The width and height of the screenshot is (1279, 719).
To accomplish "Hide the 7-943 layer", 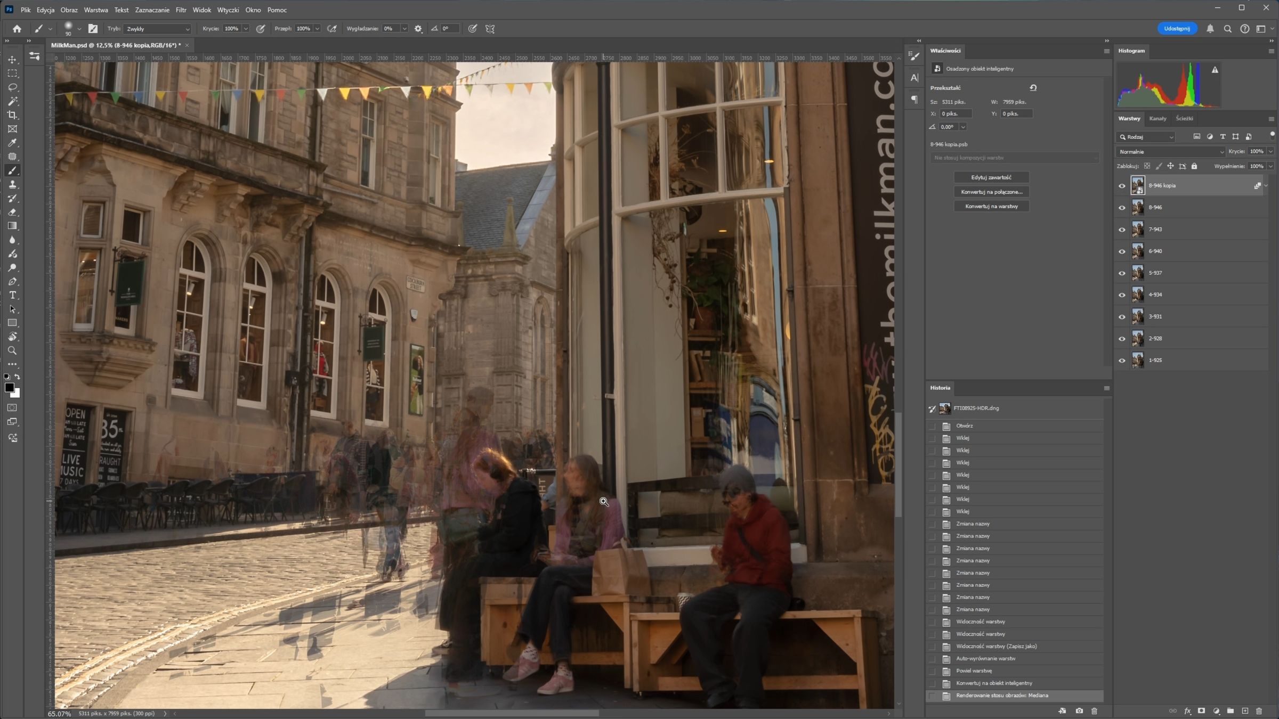I will click(1122, 230).
